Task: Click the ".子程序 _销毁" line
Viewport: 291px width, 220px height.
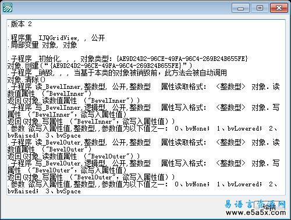Action: coord(117,73)
